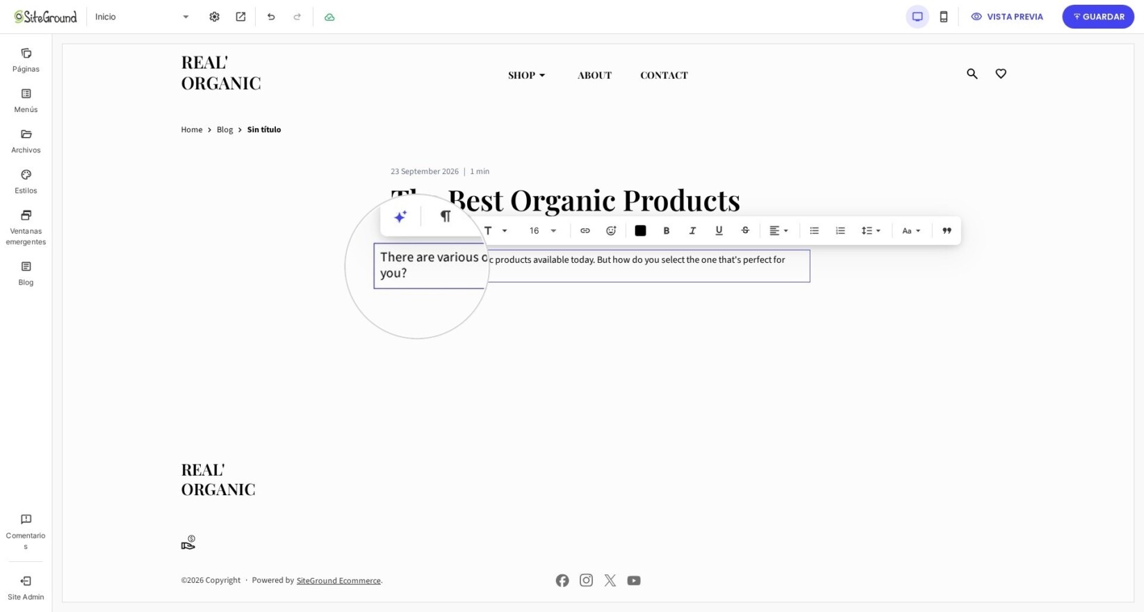
Task: Click the Sin título breadcrumb
Action: pyautogui.click(x=264, y=130)
